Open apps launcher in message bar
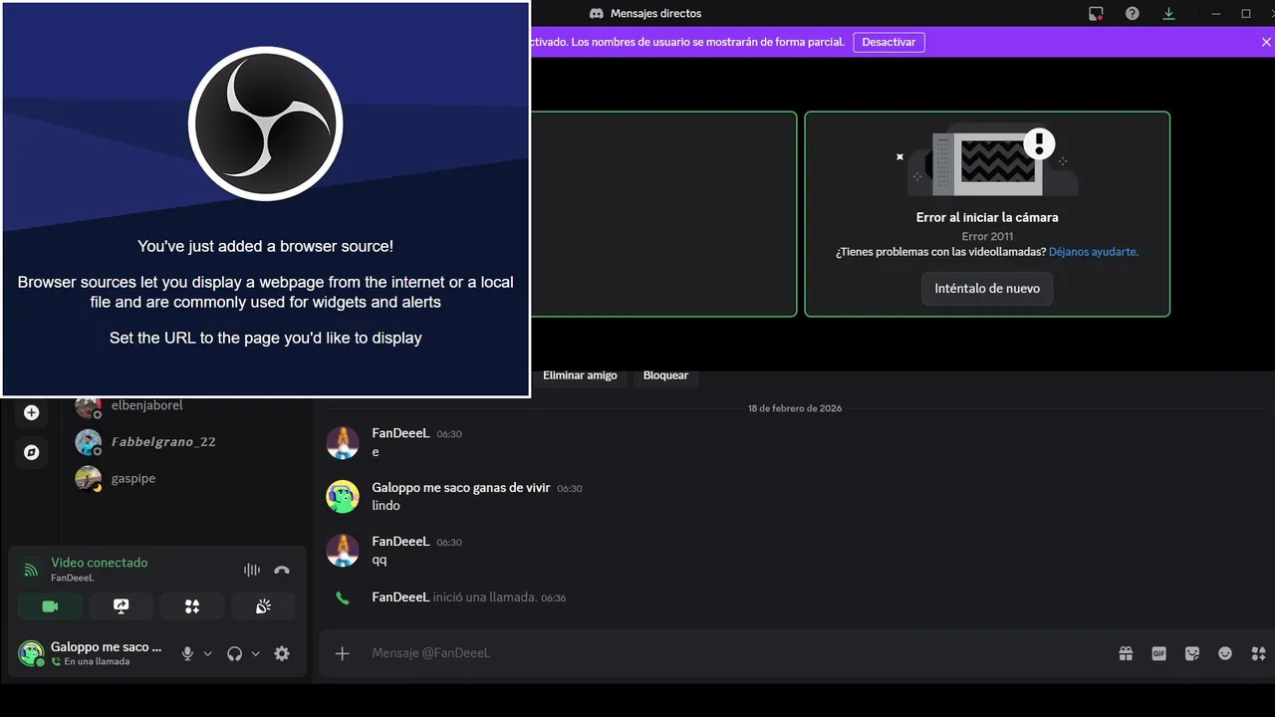Image resolution: width=1275 pixels, height=717 pixels. 1258,653
